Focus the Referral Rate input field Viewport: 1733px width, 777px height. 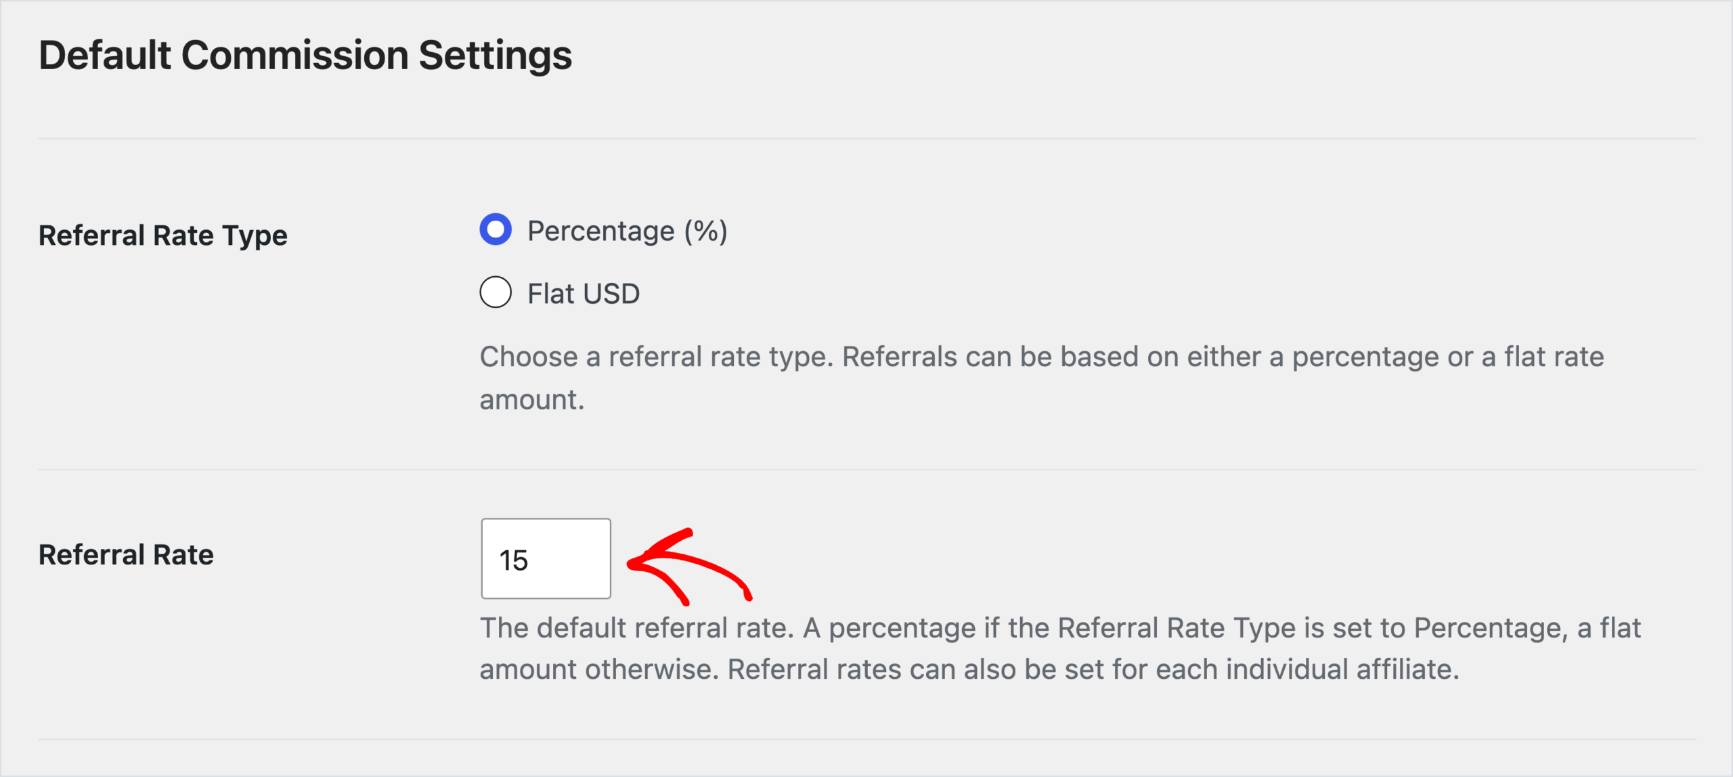(x=546, y=558)
